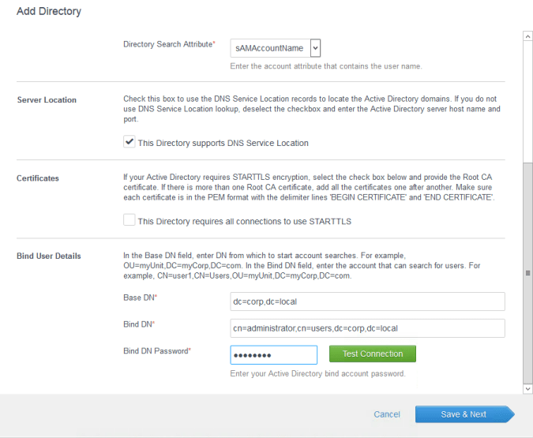Click the scrollbar down arrow

click(527, 388)
